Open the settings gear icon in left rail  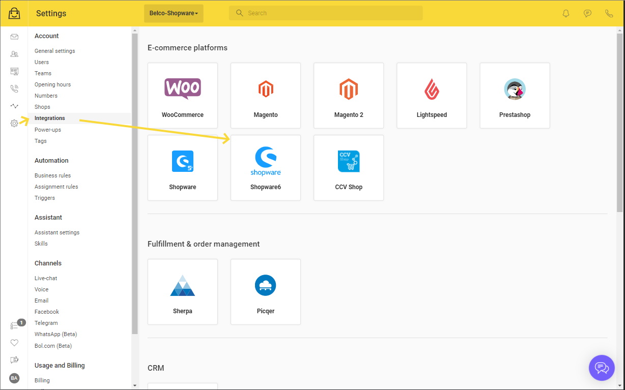pos(14,123)
